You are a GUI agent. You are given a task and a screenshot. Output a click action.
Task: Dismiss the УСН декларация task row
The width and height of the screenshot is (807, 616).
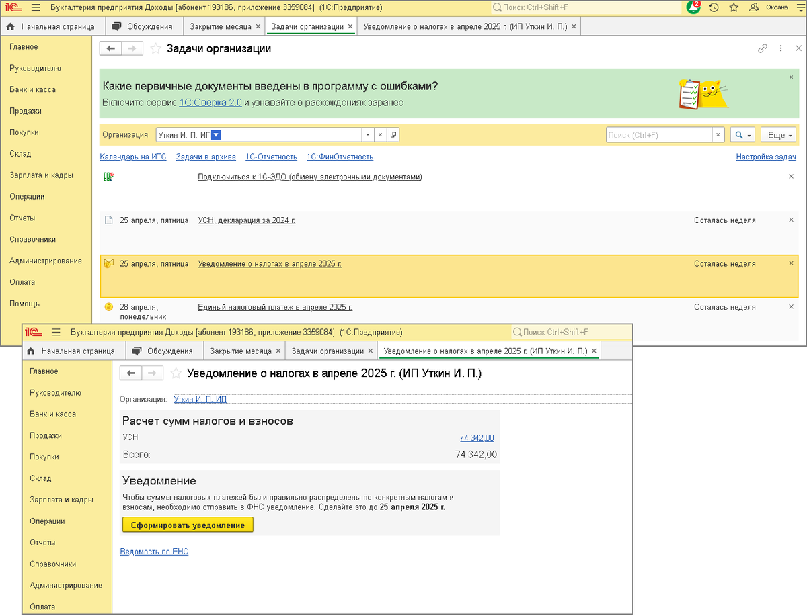click(792, 220)
